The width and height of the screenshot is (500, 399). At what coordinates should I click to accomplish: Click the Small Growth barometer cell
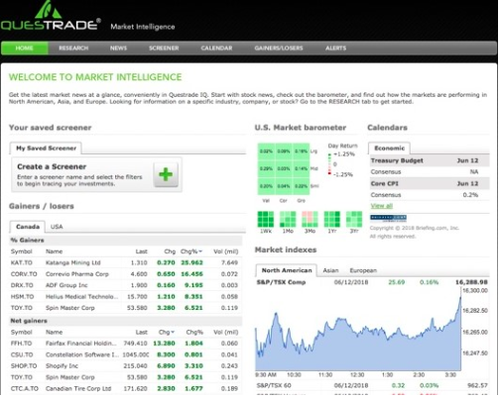point(301,186)
